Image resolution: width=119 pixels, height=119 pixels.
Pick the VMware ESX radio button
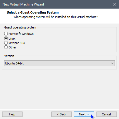(x=6, y=43)
